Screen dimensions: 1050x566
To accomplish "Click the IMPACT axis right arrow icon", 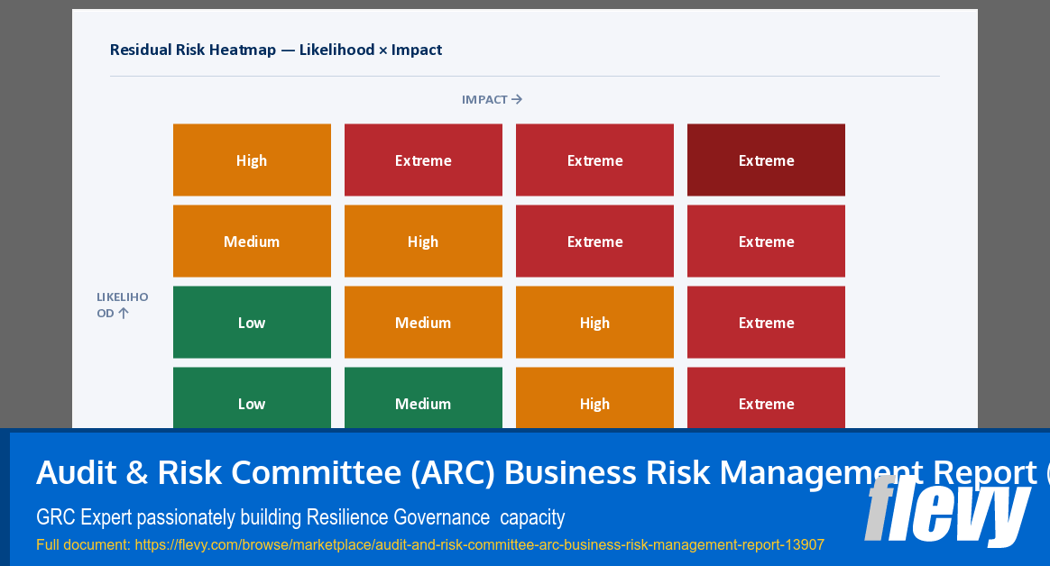I will (516, 99).
